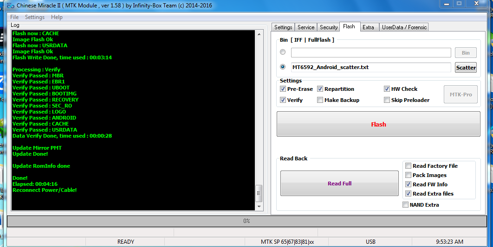This screenshot has width=493, height=247.
Task: Select the scatter file radio button
Action: (283, 67)
